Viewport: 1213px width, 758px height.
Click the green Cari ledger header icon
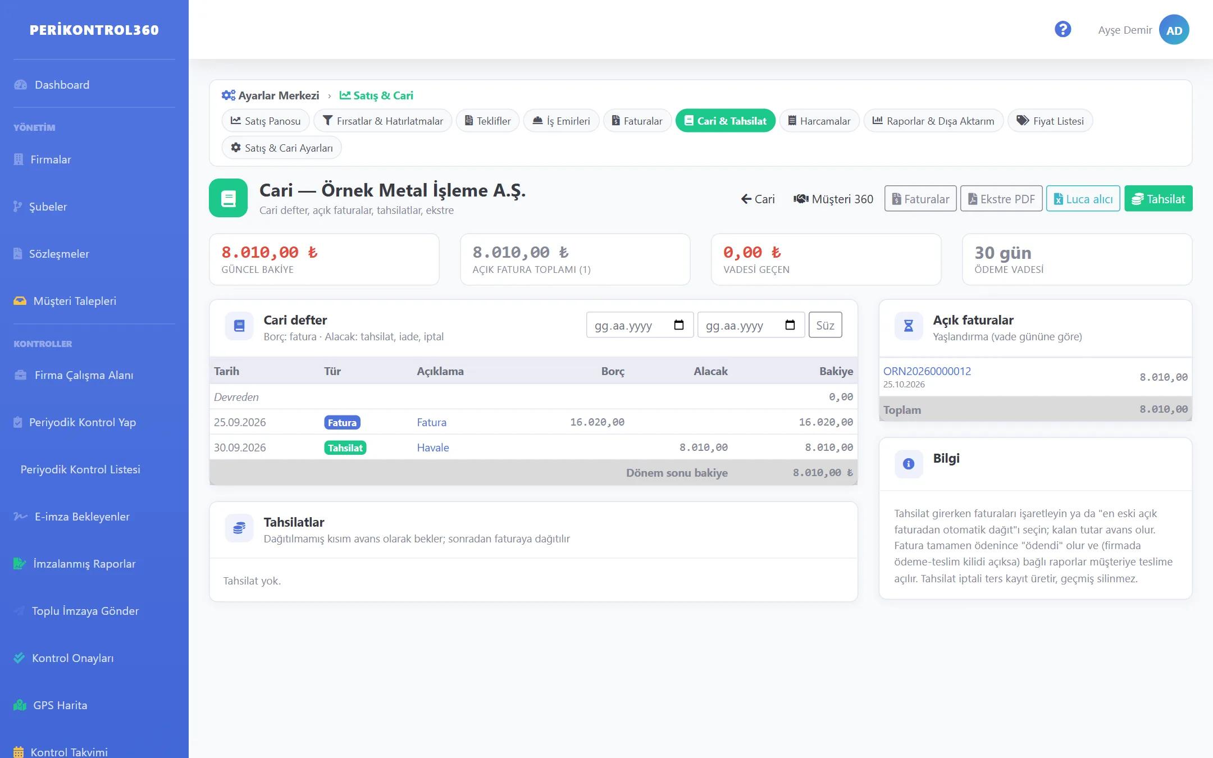pos(228,198)
